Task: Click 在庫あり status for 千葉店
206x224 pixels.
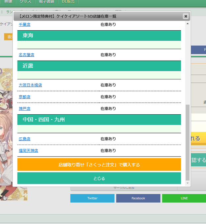Action: (108, 25)
